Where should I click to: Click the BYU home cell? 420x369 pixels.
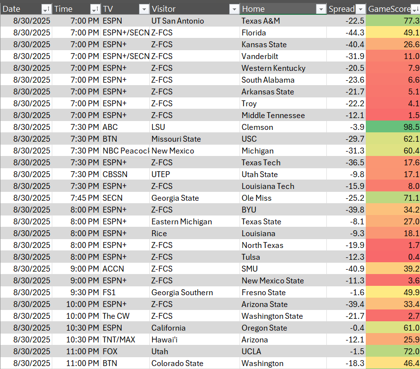tap(283, 210)
